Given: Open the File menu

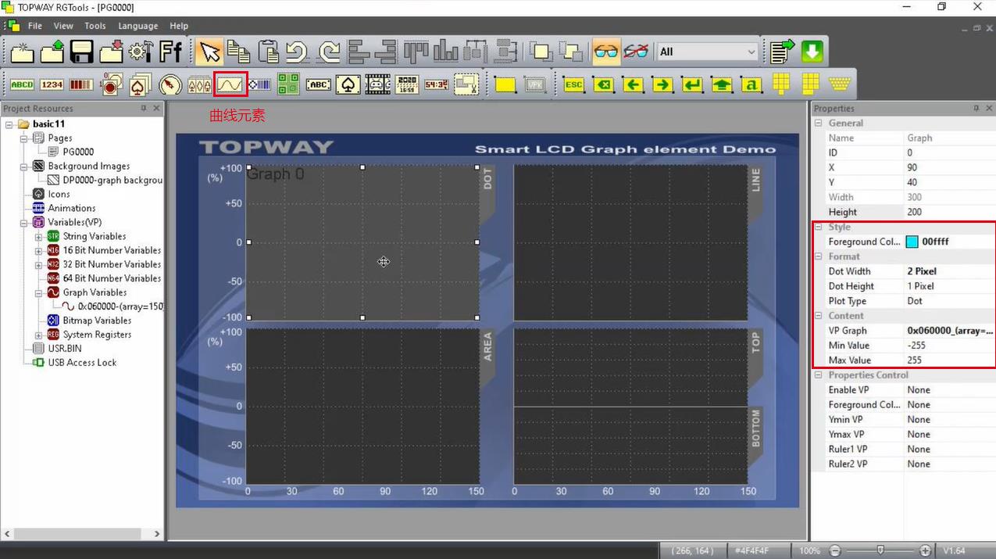Looking at the screenshot, I should [x=35, y=26].
